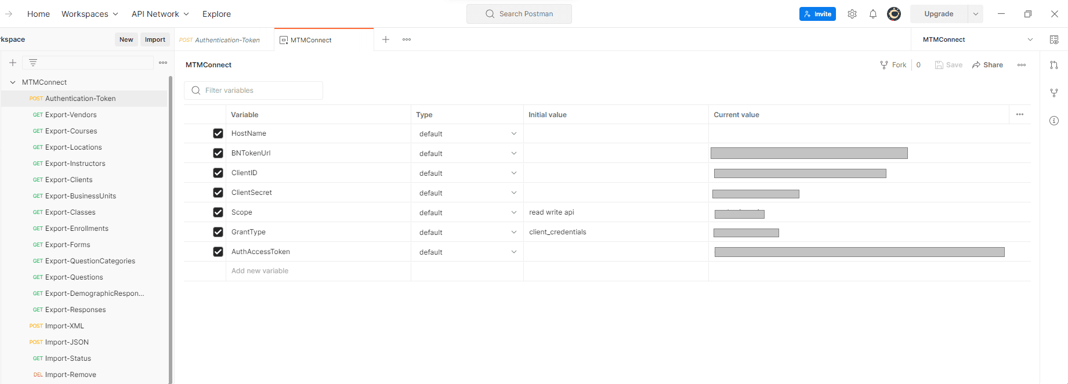
Task: Open a new tab with plus icon
Action: pyautogui.click(x=386, y=39)
